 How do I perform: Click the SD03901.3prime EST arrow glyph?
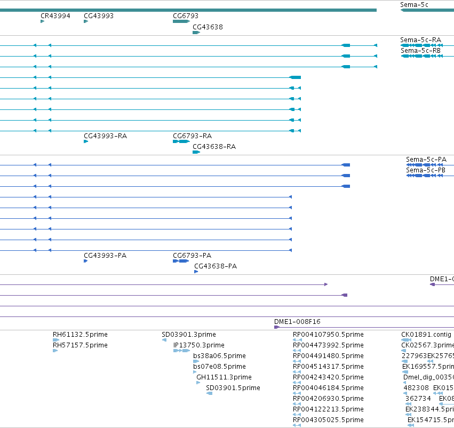click(x=164, y=340)
